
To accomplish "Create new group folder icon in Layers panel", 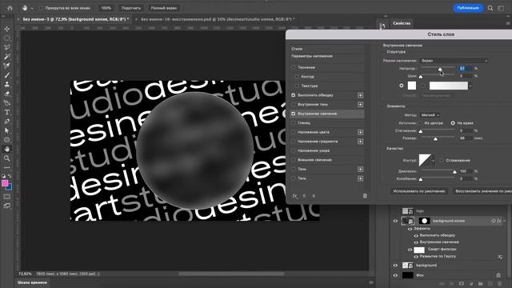I will pyautogui.click(x=480, y=284).
